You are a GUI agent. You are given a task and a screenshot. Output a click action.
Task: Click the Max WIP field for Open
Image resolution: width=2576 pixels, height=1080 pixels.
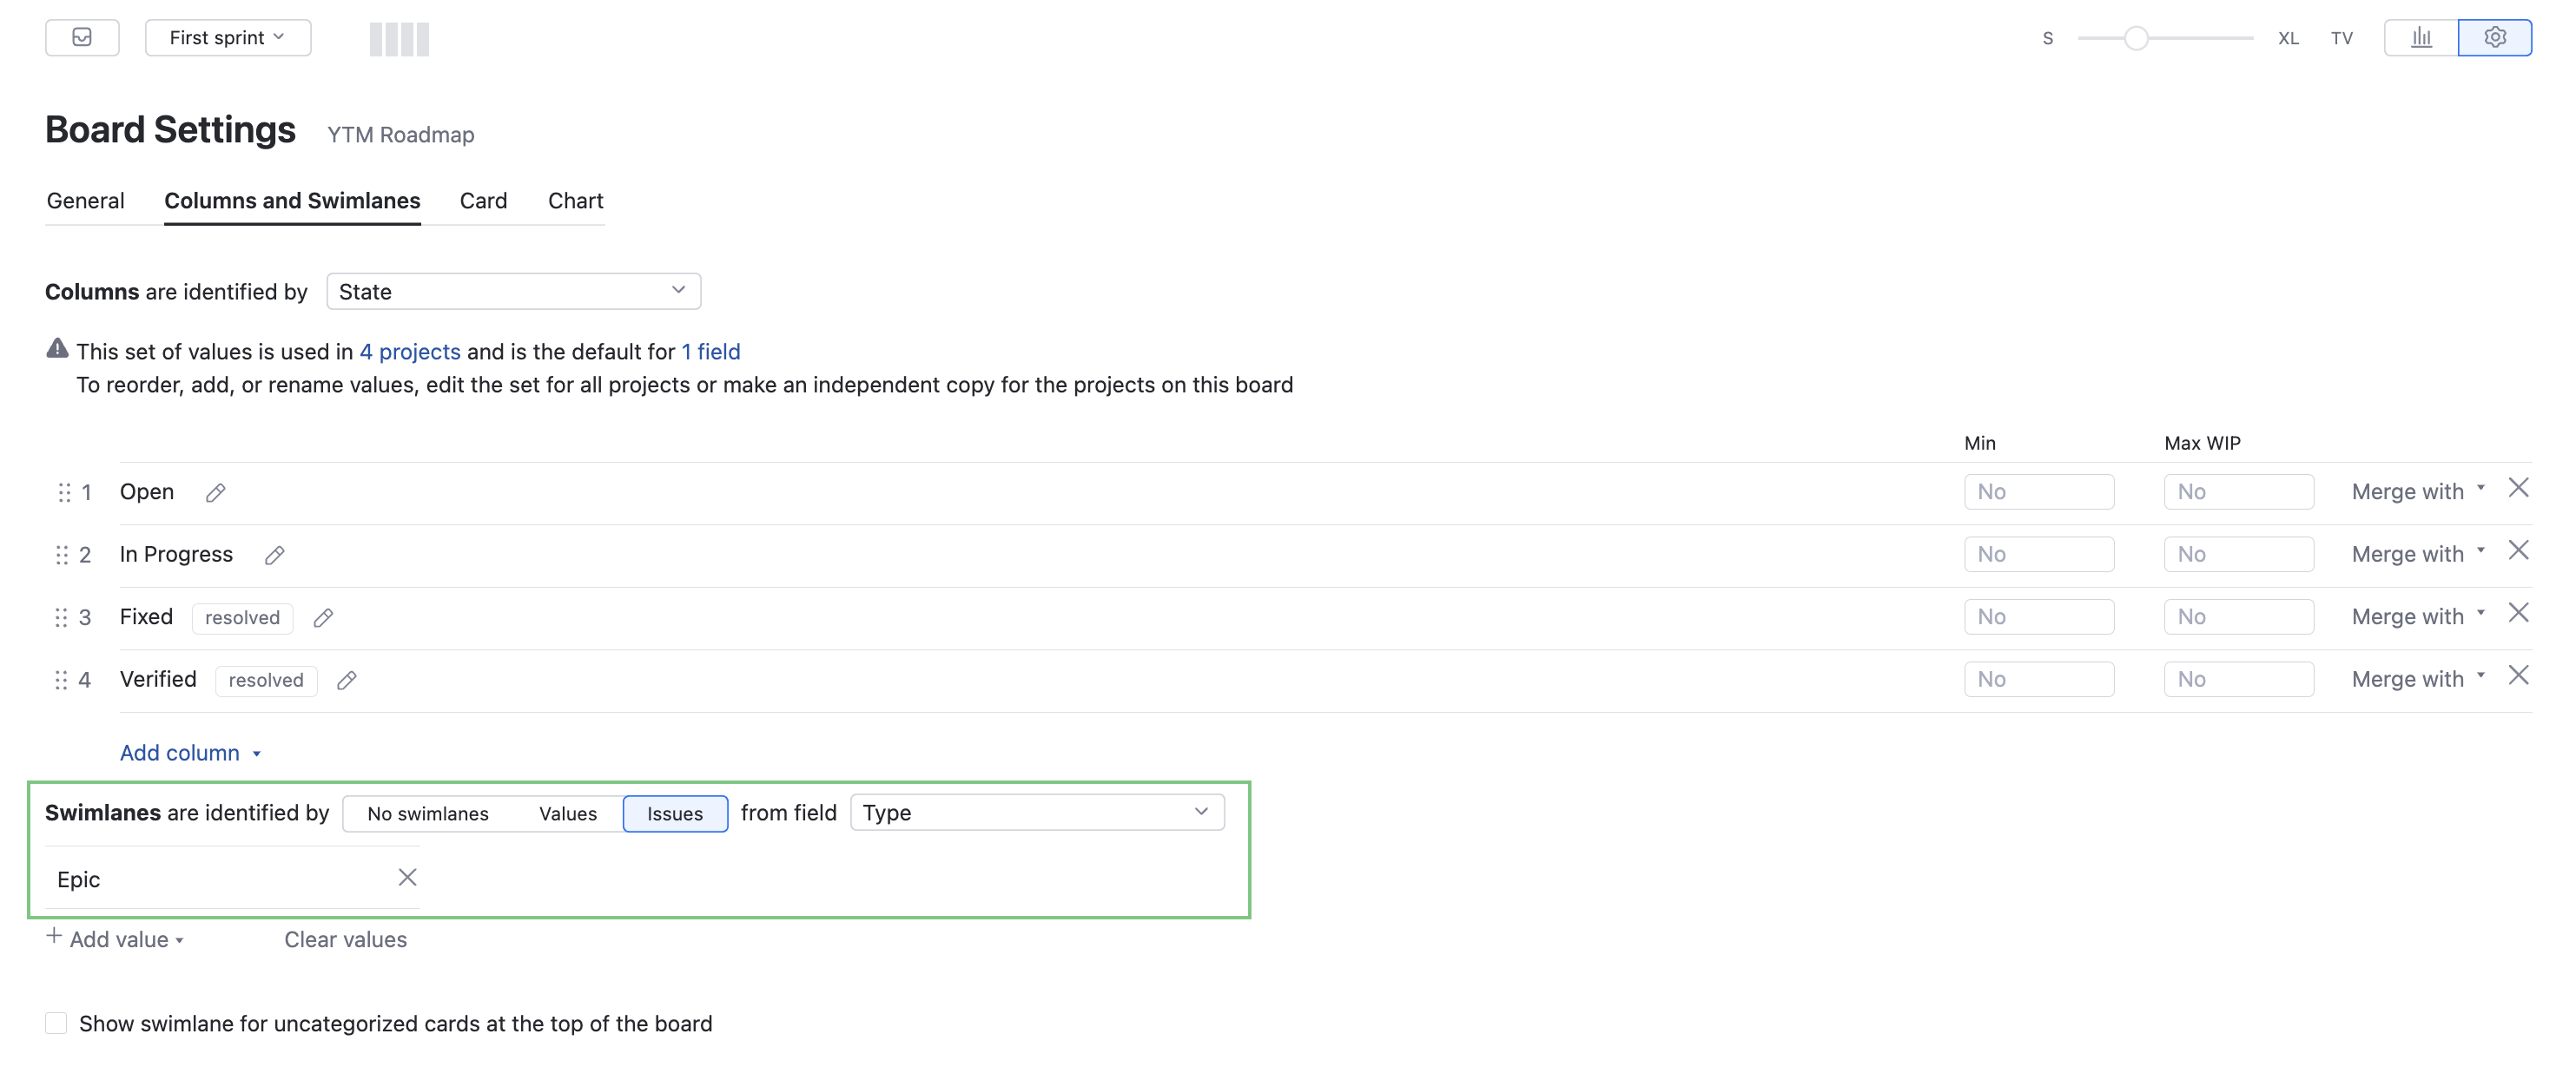click(x=2238, y=492)
